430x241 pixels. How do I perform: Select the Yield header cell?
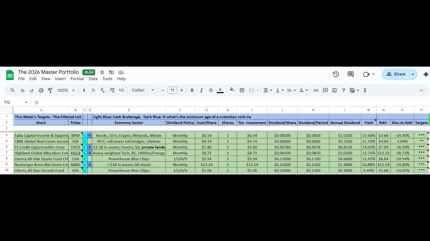coord(369,123)
